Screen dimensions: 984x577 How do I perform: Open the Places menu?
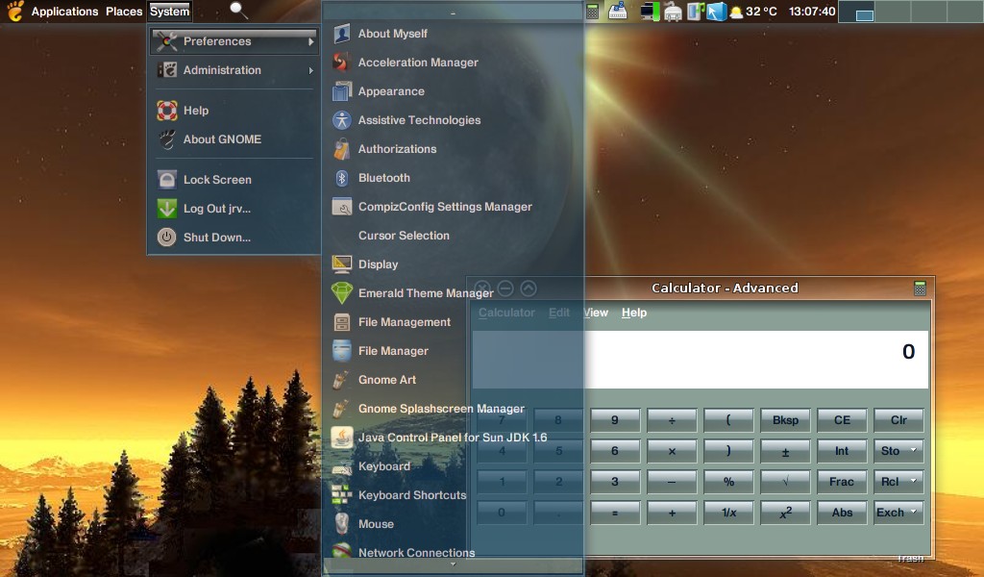click(x=124, y=12)
